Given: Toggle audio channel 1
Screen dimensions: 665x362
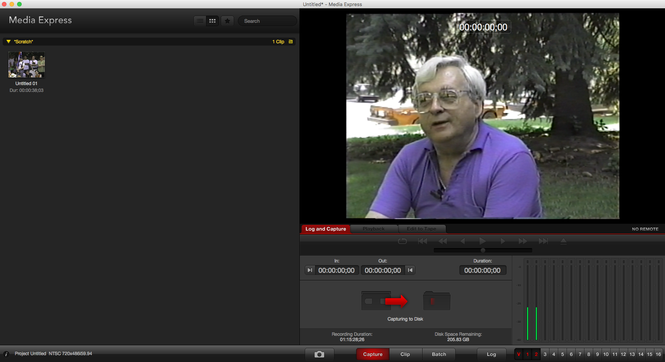Looking at the screenshot, I should (x=527, y=354).
